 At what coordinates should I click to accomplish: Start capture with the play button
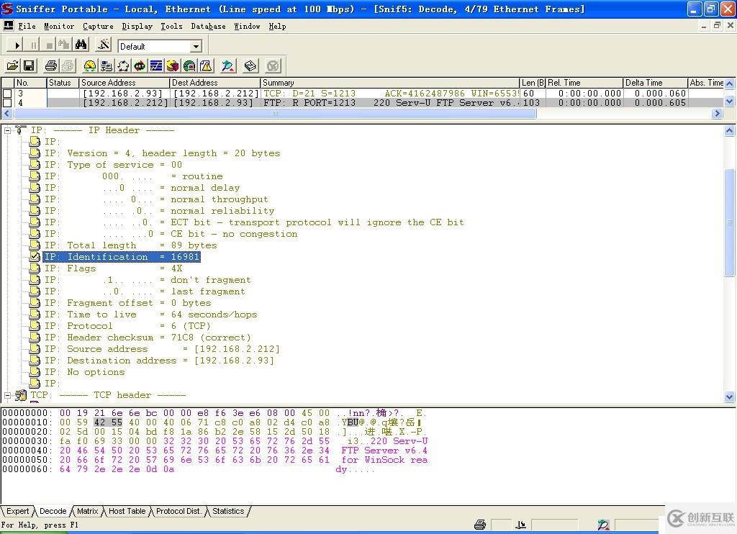(17, 45)
